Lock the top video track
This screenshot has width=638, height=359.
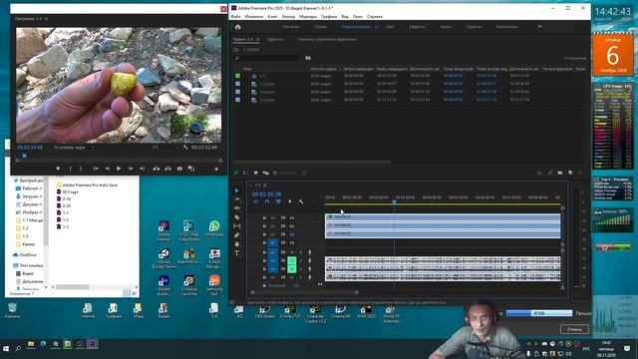click(x=264, y=217)
